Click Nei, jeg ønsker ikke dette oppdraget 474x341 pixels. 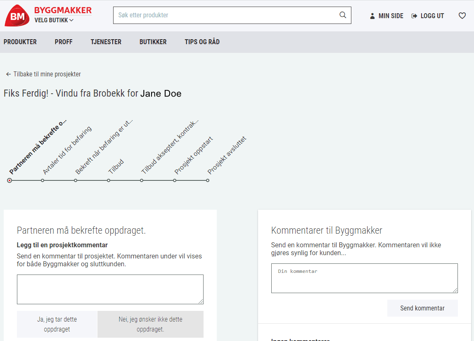pos(151,324)
